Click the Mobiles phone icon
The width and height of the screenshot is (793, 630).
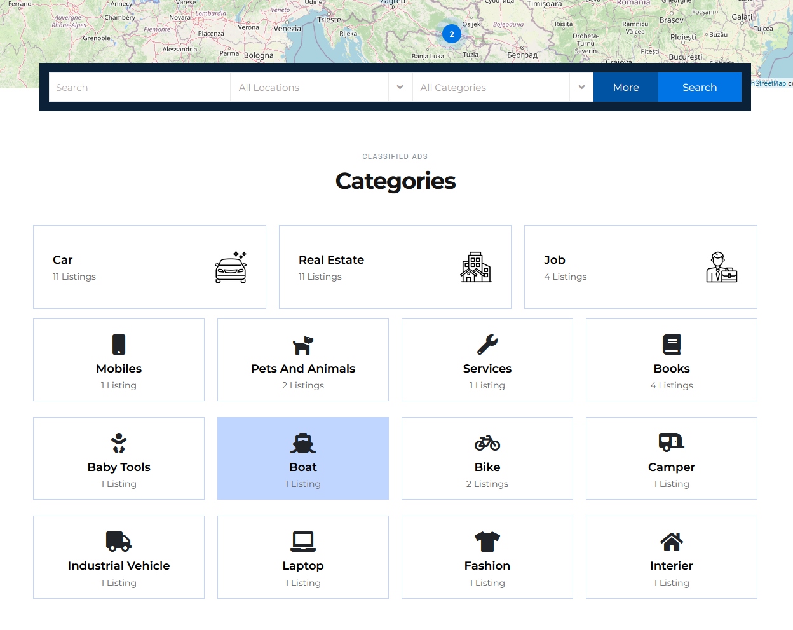119,345
